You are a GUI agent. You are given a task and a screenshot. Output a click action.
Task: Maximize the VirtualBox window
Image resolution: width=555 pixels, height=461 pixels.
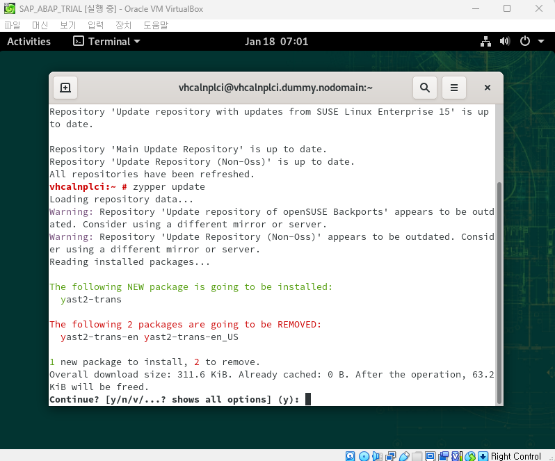pos(507,8)
